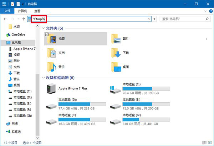Collapse the 设备和驱动器 (6) group
The image size is (214, 146).
[44, 77]
